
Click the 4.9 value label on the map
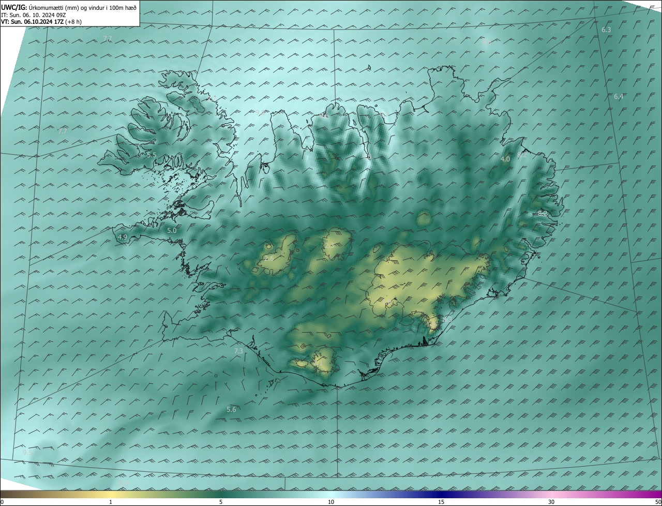(123, 237)
